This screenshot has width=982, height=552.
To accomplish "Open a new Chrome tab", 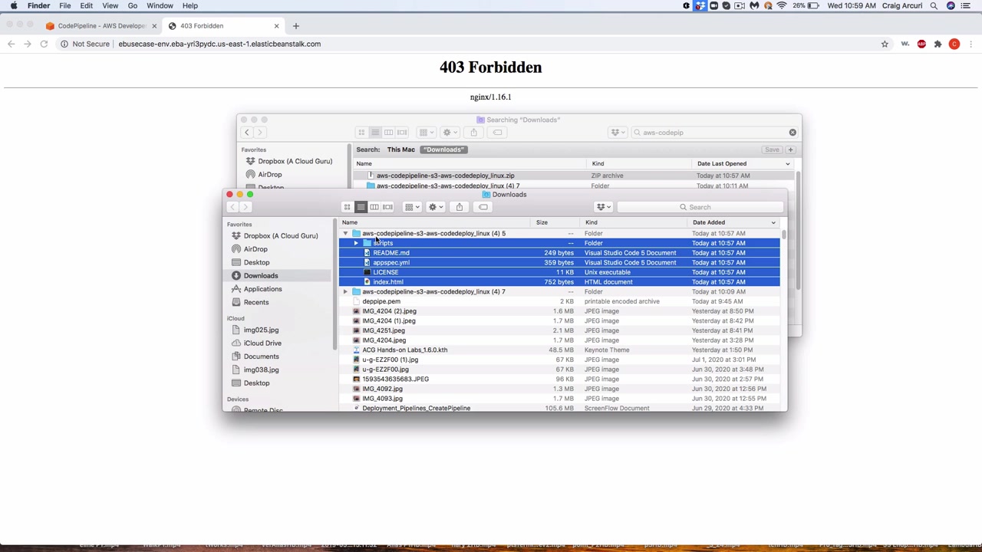I will click(x=295, y=26).
